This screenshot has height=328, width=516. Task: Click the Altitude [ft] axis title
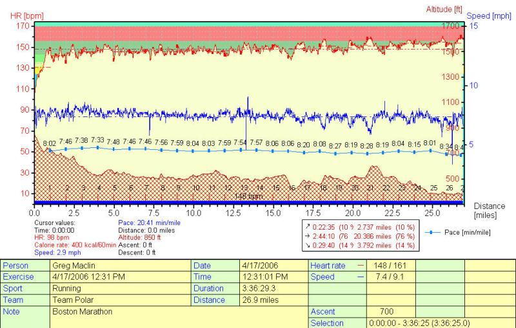443,8
